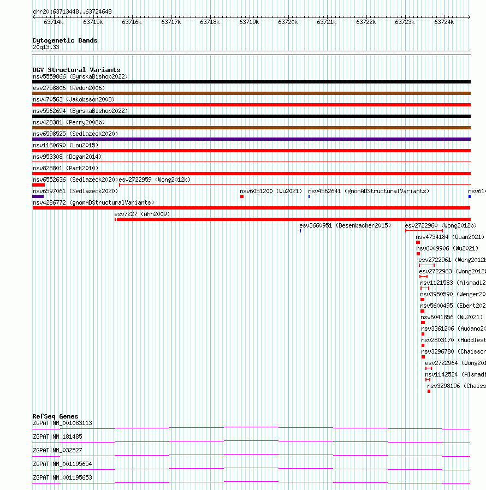Click the black nsv5559866 variant bar
This screenshot has width=486, height=490.
tap(251, 82)
